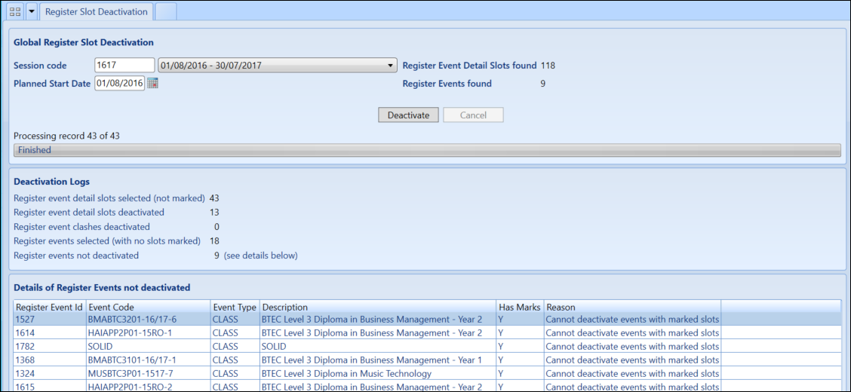Image resolution: width=851 pixels, height=392 pixels.
Task: Sort by Event Type column header
Action: pos(235,308)
